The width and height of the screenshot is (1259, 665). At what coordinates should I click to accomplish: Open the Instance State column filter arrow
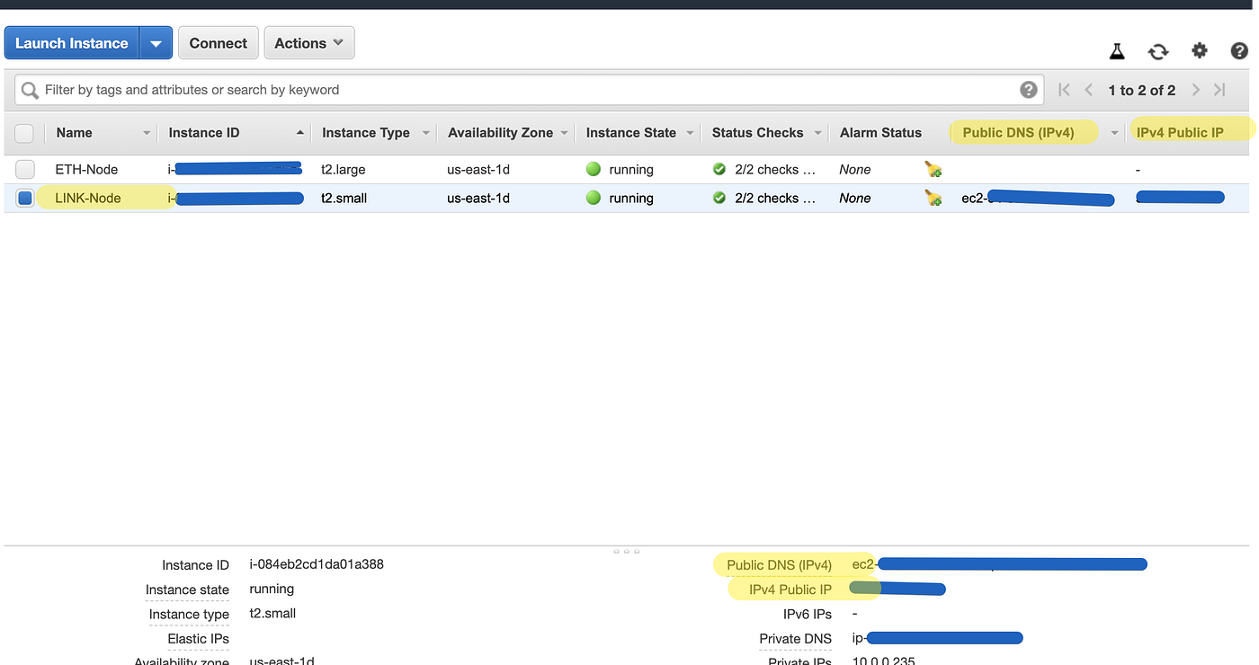pos(691,133)
